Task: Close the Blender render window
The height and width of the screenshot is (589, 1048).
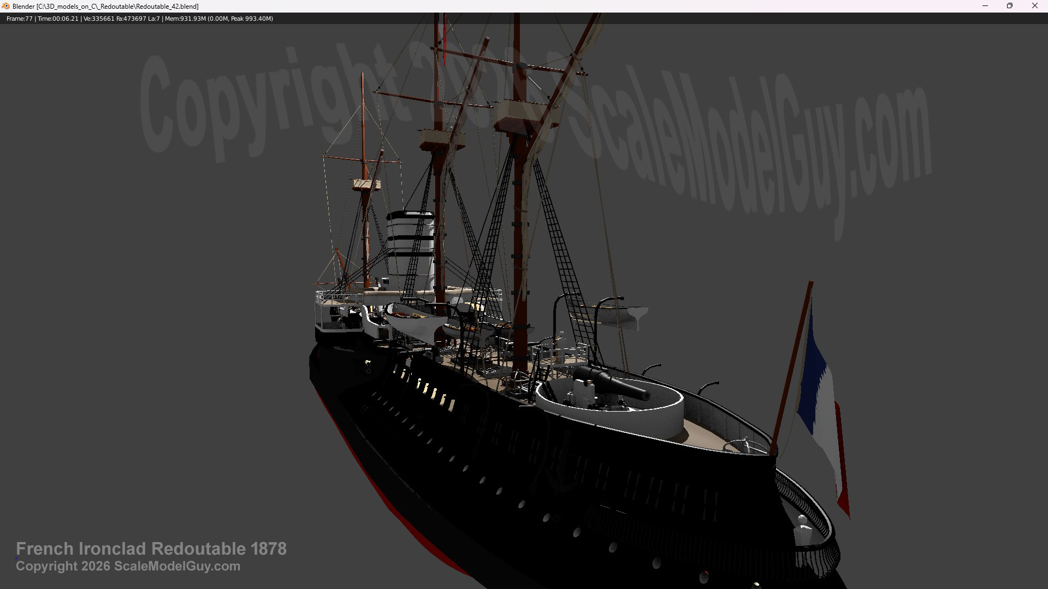Action: click(x=1034, y=6)
